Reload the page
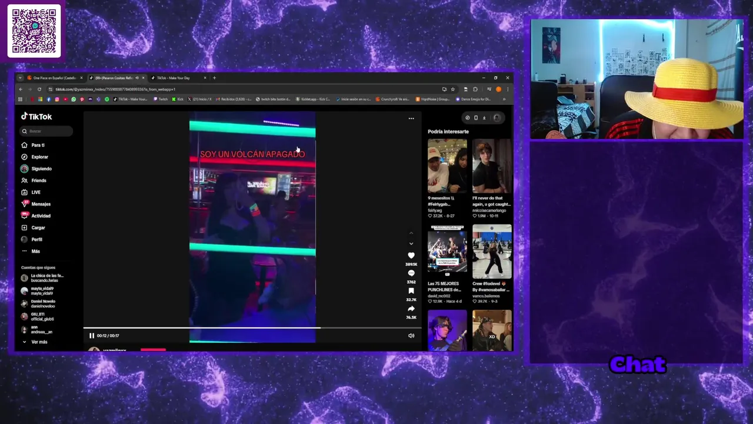 coord(39,90)
